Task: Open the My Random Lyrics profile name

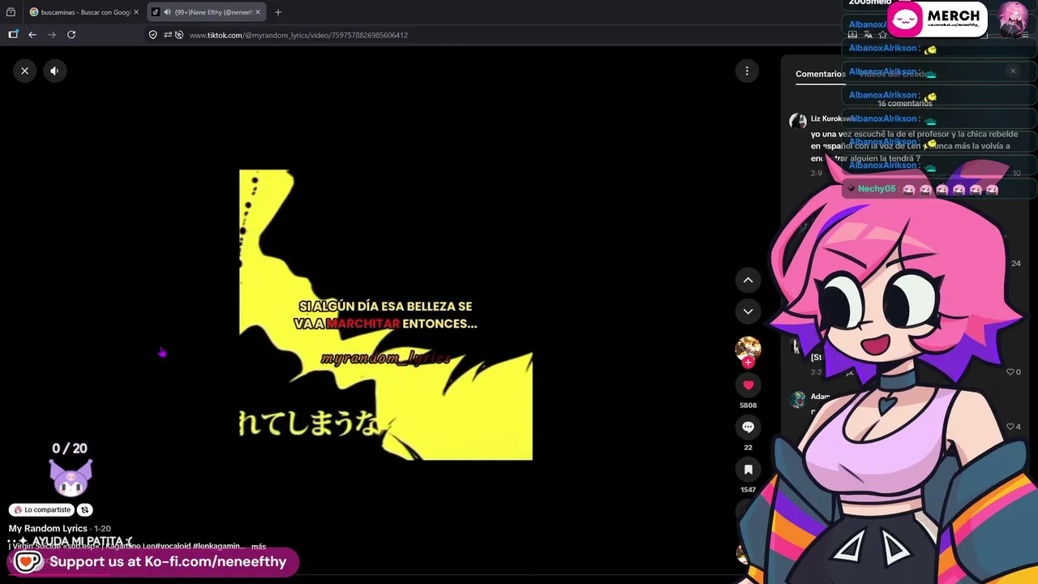Action: 48,529
